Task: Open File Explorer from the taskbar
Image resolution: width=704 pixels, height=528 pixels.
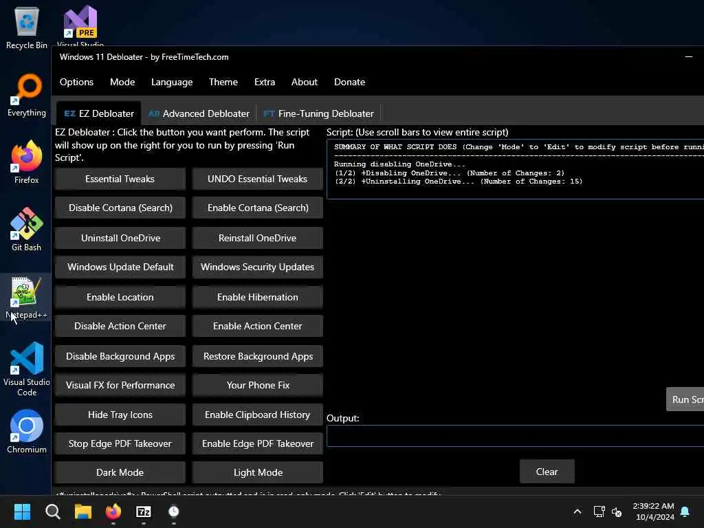Action: (x=83, y=511)
